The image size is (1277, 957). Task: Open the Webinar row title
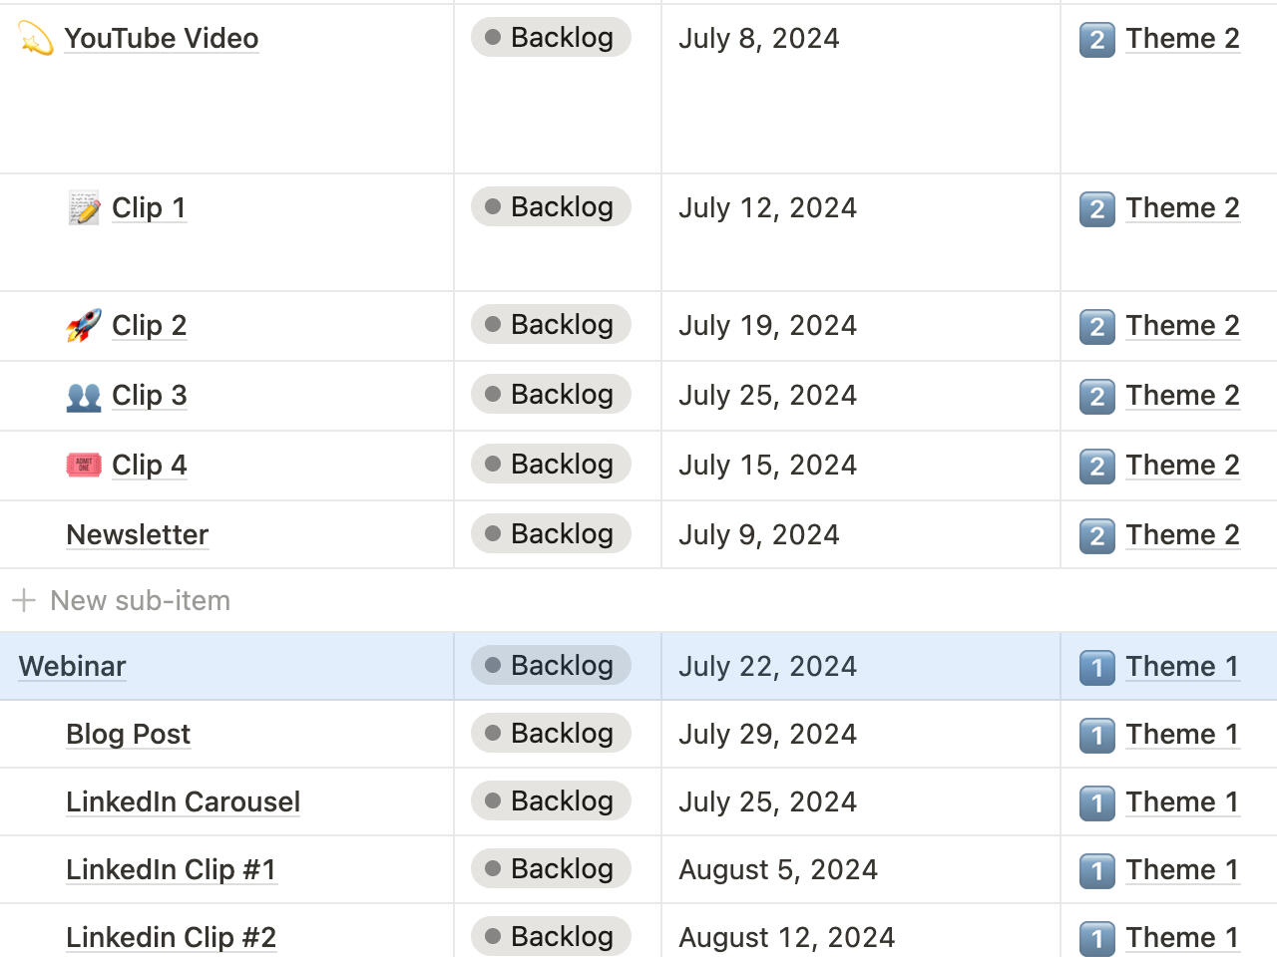coord(73,667)
